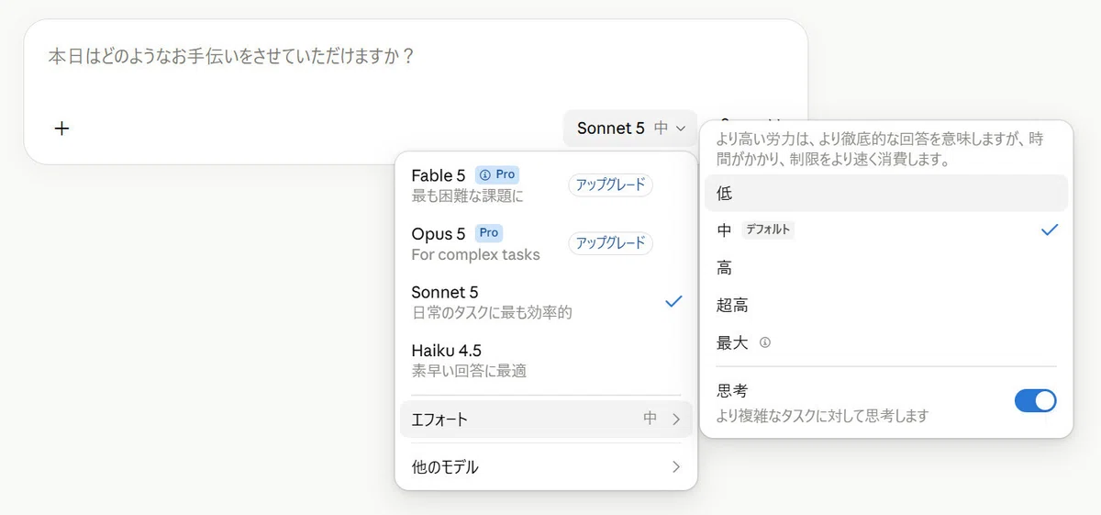
Task: Select the 低 effort level
Action: (x=886, y=193)
